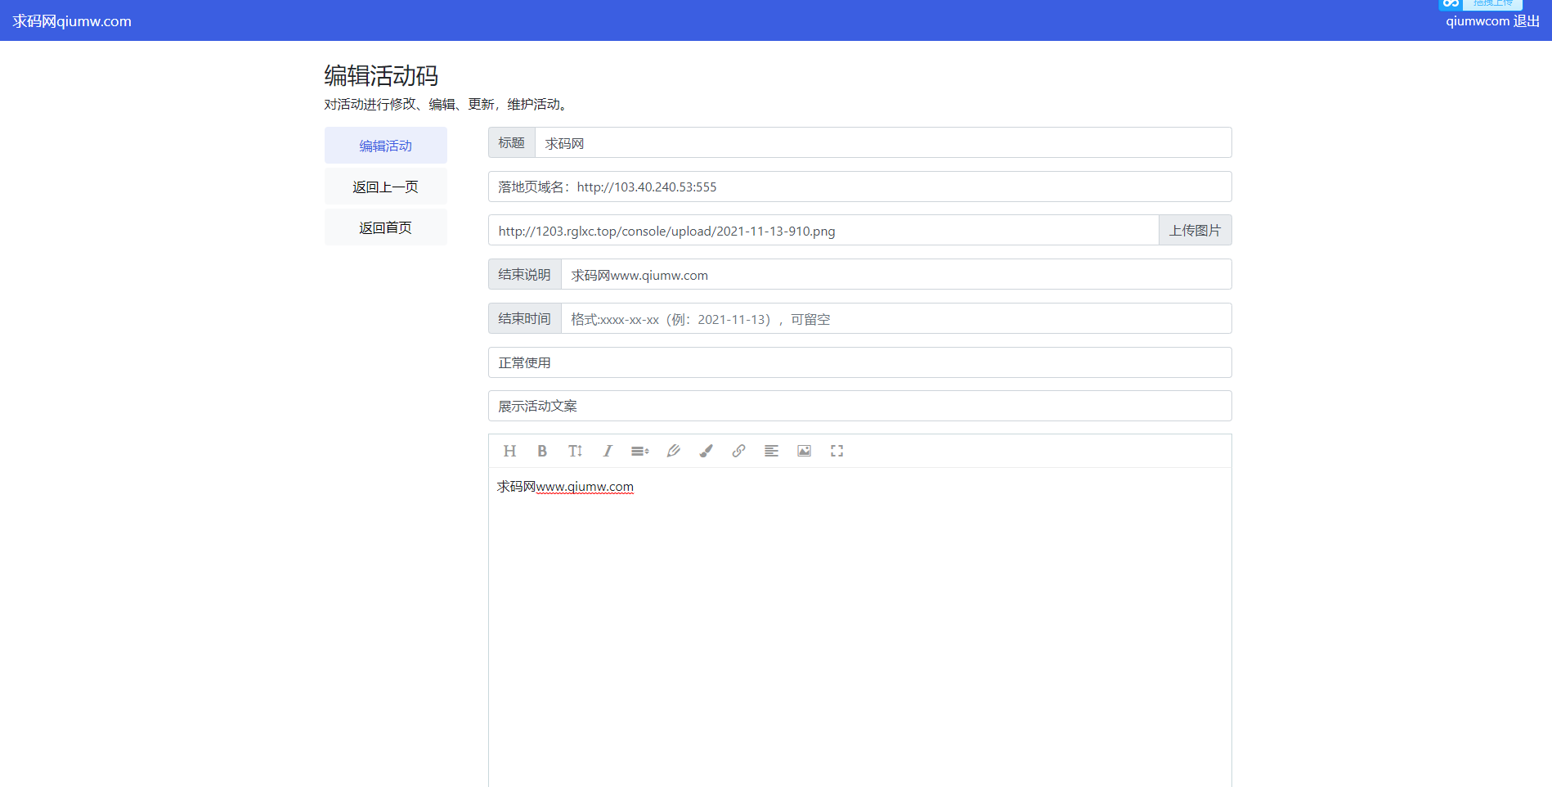The height and width of the screenshot is (787, 1552).
Task: Click the 求码网qiumw.com site logo
Action: [72, 21]
